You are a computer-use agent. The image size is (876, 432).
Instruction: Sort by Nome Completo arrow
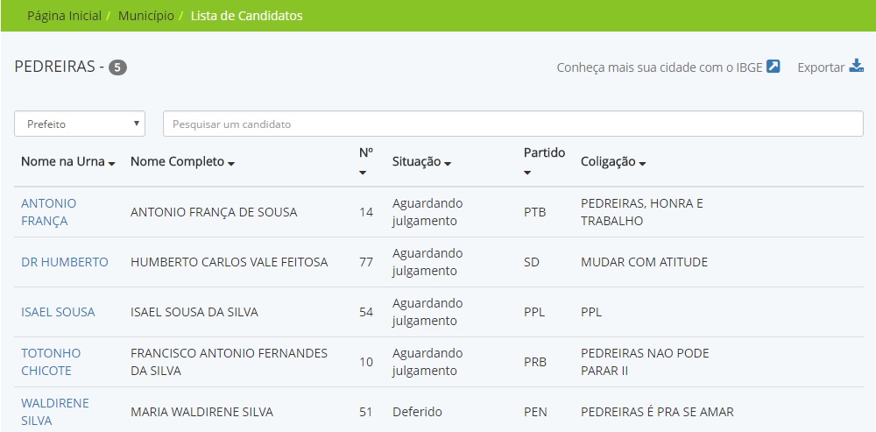pyautogui.click(x=231, y=164)
